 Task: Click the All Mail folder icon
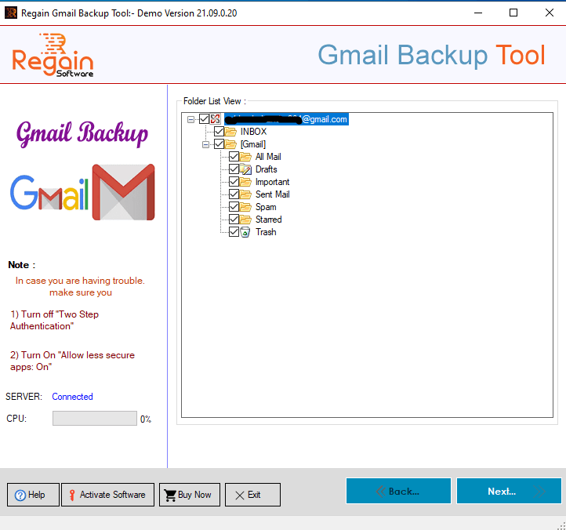[245, 157]
